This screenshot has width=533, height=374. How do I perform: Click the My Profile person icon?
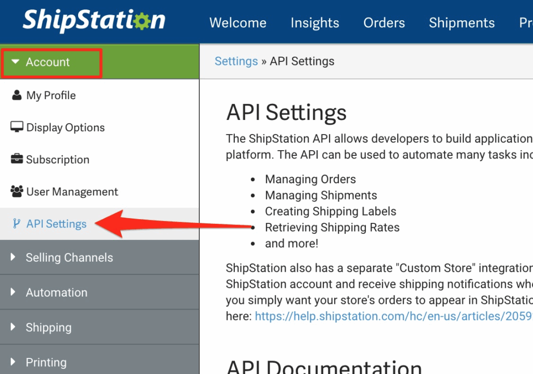pos(17,96)
